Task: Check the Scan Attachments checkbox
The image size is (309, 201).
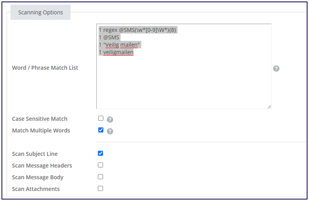Action: pyautogui.click(x=100, y=189)
